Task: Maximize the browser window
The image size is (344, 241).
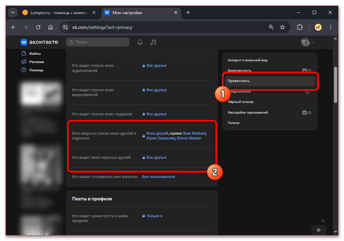Action: (x=314, y=12)
